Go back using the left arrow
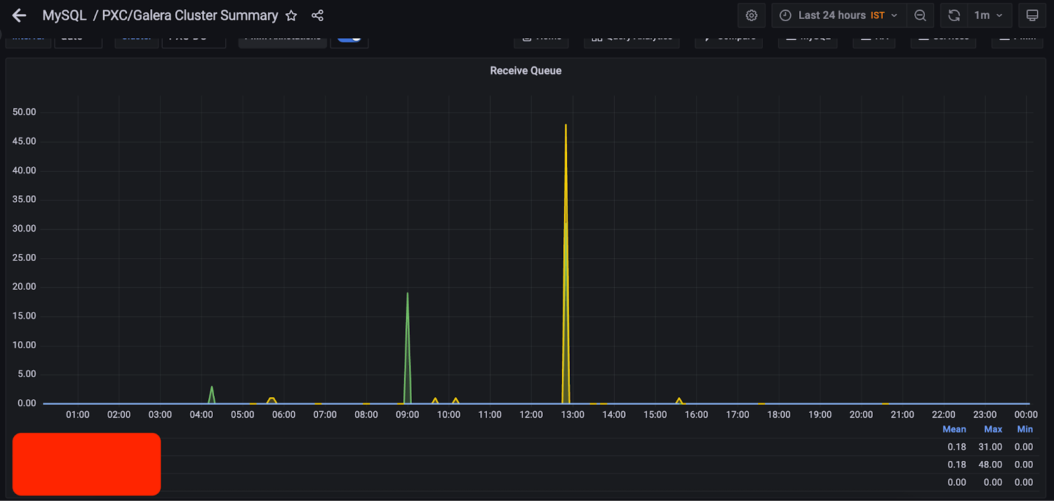Viewport: 1054px width, 501px height. [19, 15]
